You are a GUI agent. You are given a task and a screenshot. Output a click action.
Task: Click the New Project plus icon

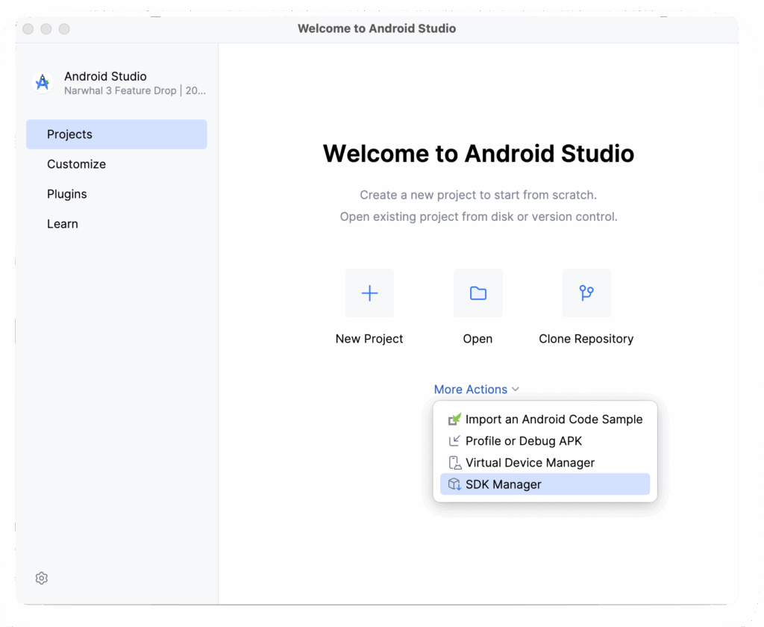tap(369, 293)
